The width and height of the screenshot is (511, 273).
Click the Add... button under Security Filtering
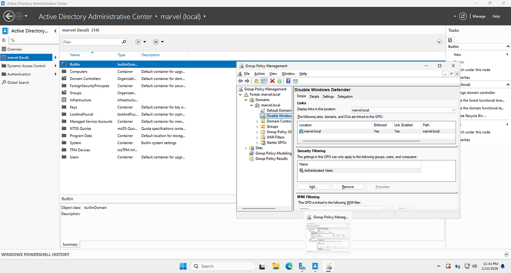[x=314, y=187]
